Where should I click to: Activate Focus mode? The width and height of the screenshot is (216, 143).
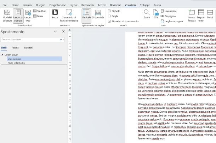point(55,14)
